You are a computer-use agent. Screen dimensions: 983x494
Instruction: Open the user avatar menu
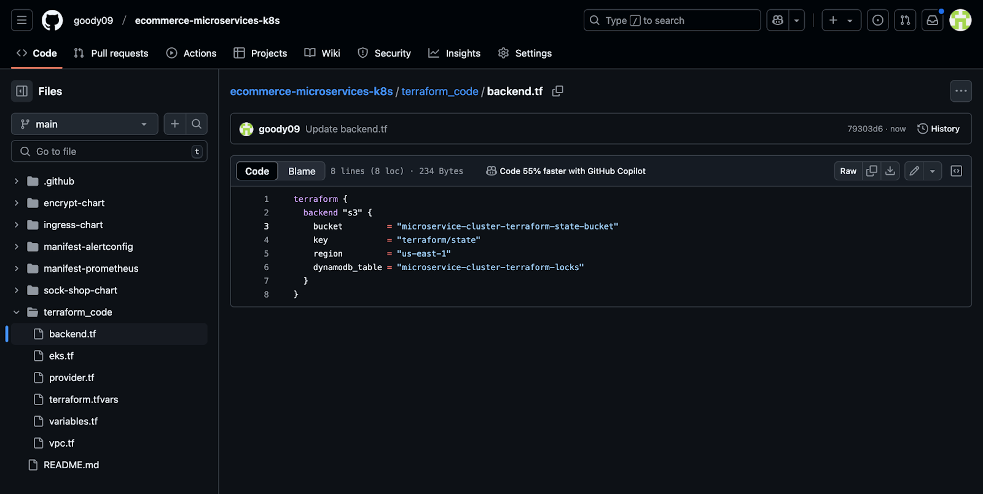point(960,20)
